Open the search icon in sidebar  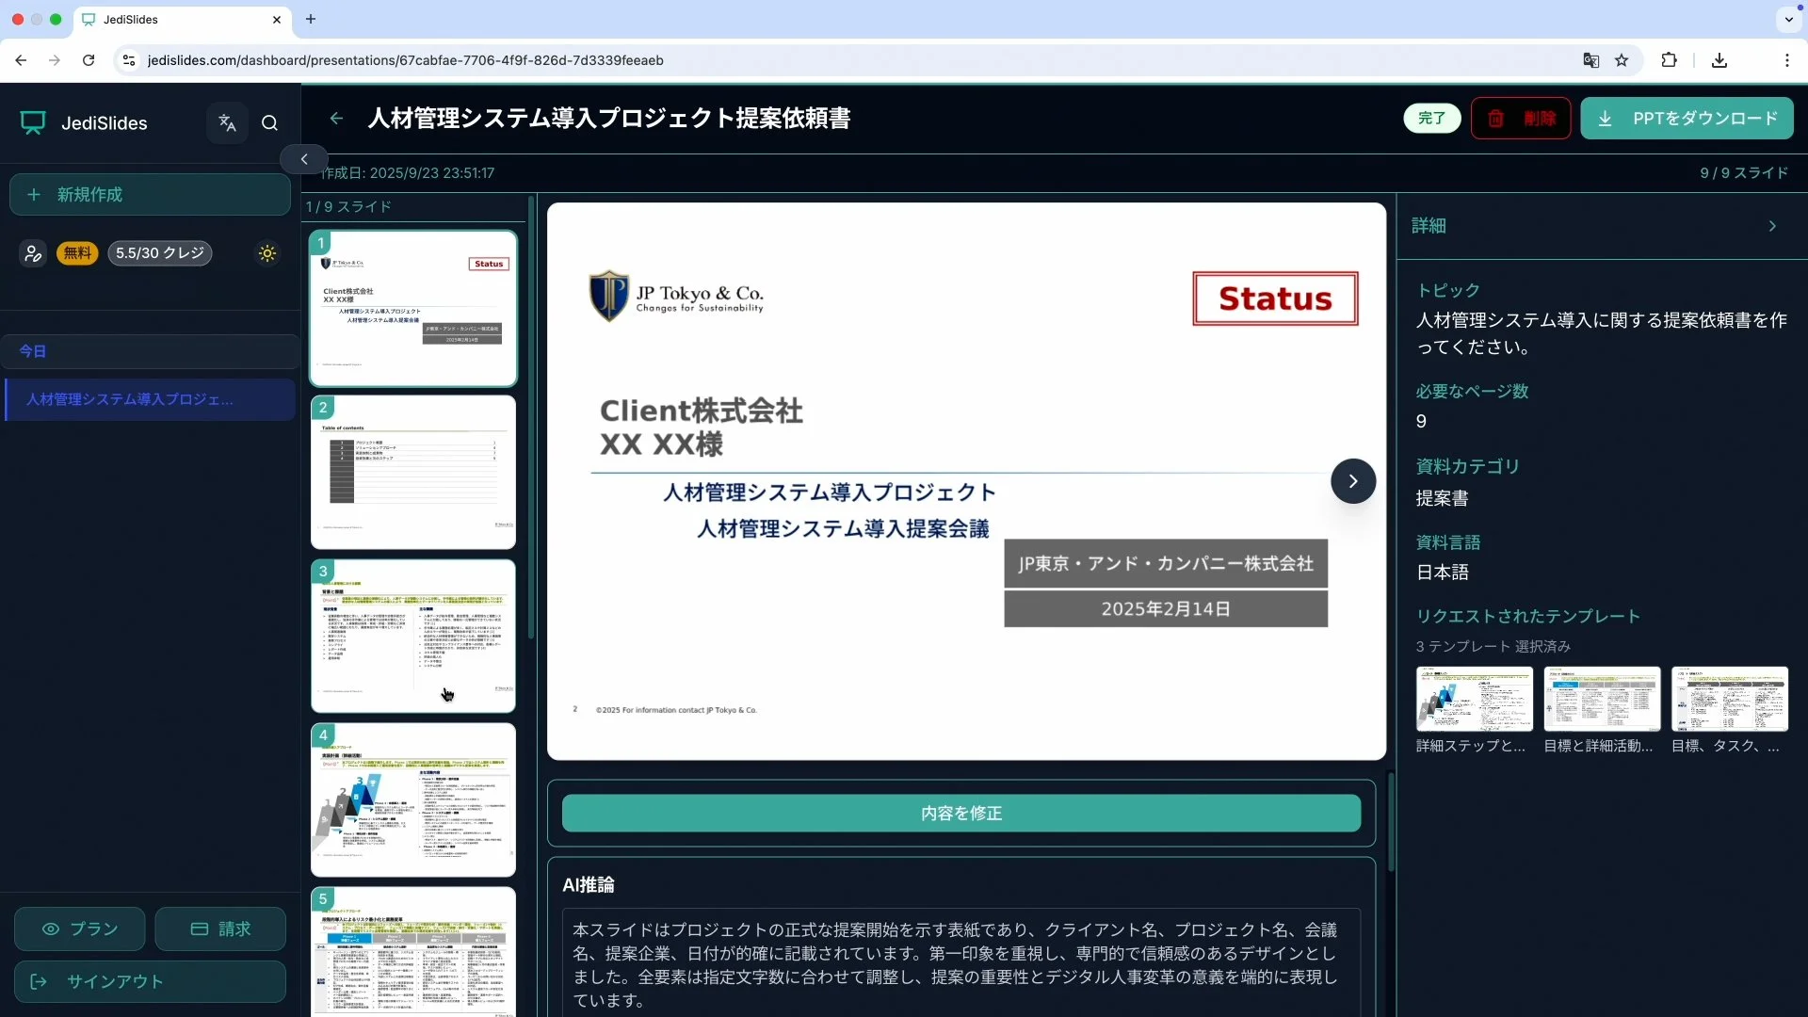click(270, 122)
